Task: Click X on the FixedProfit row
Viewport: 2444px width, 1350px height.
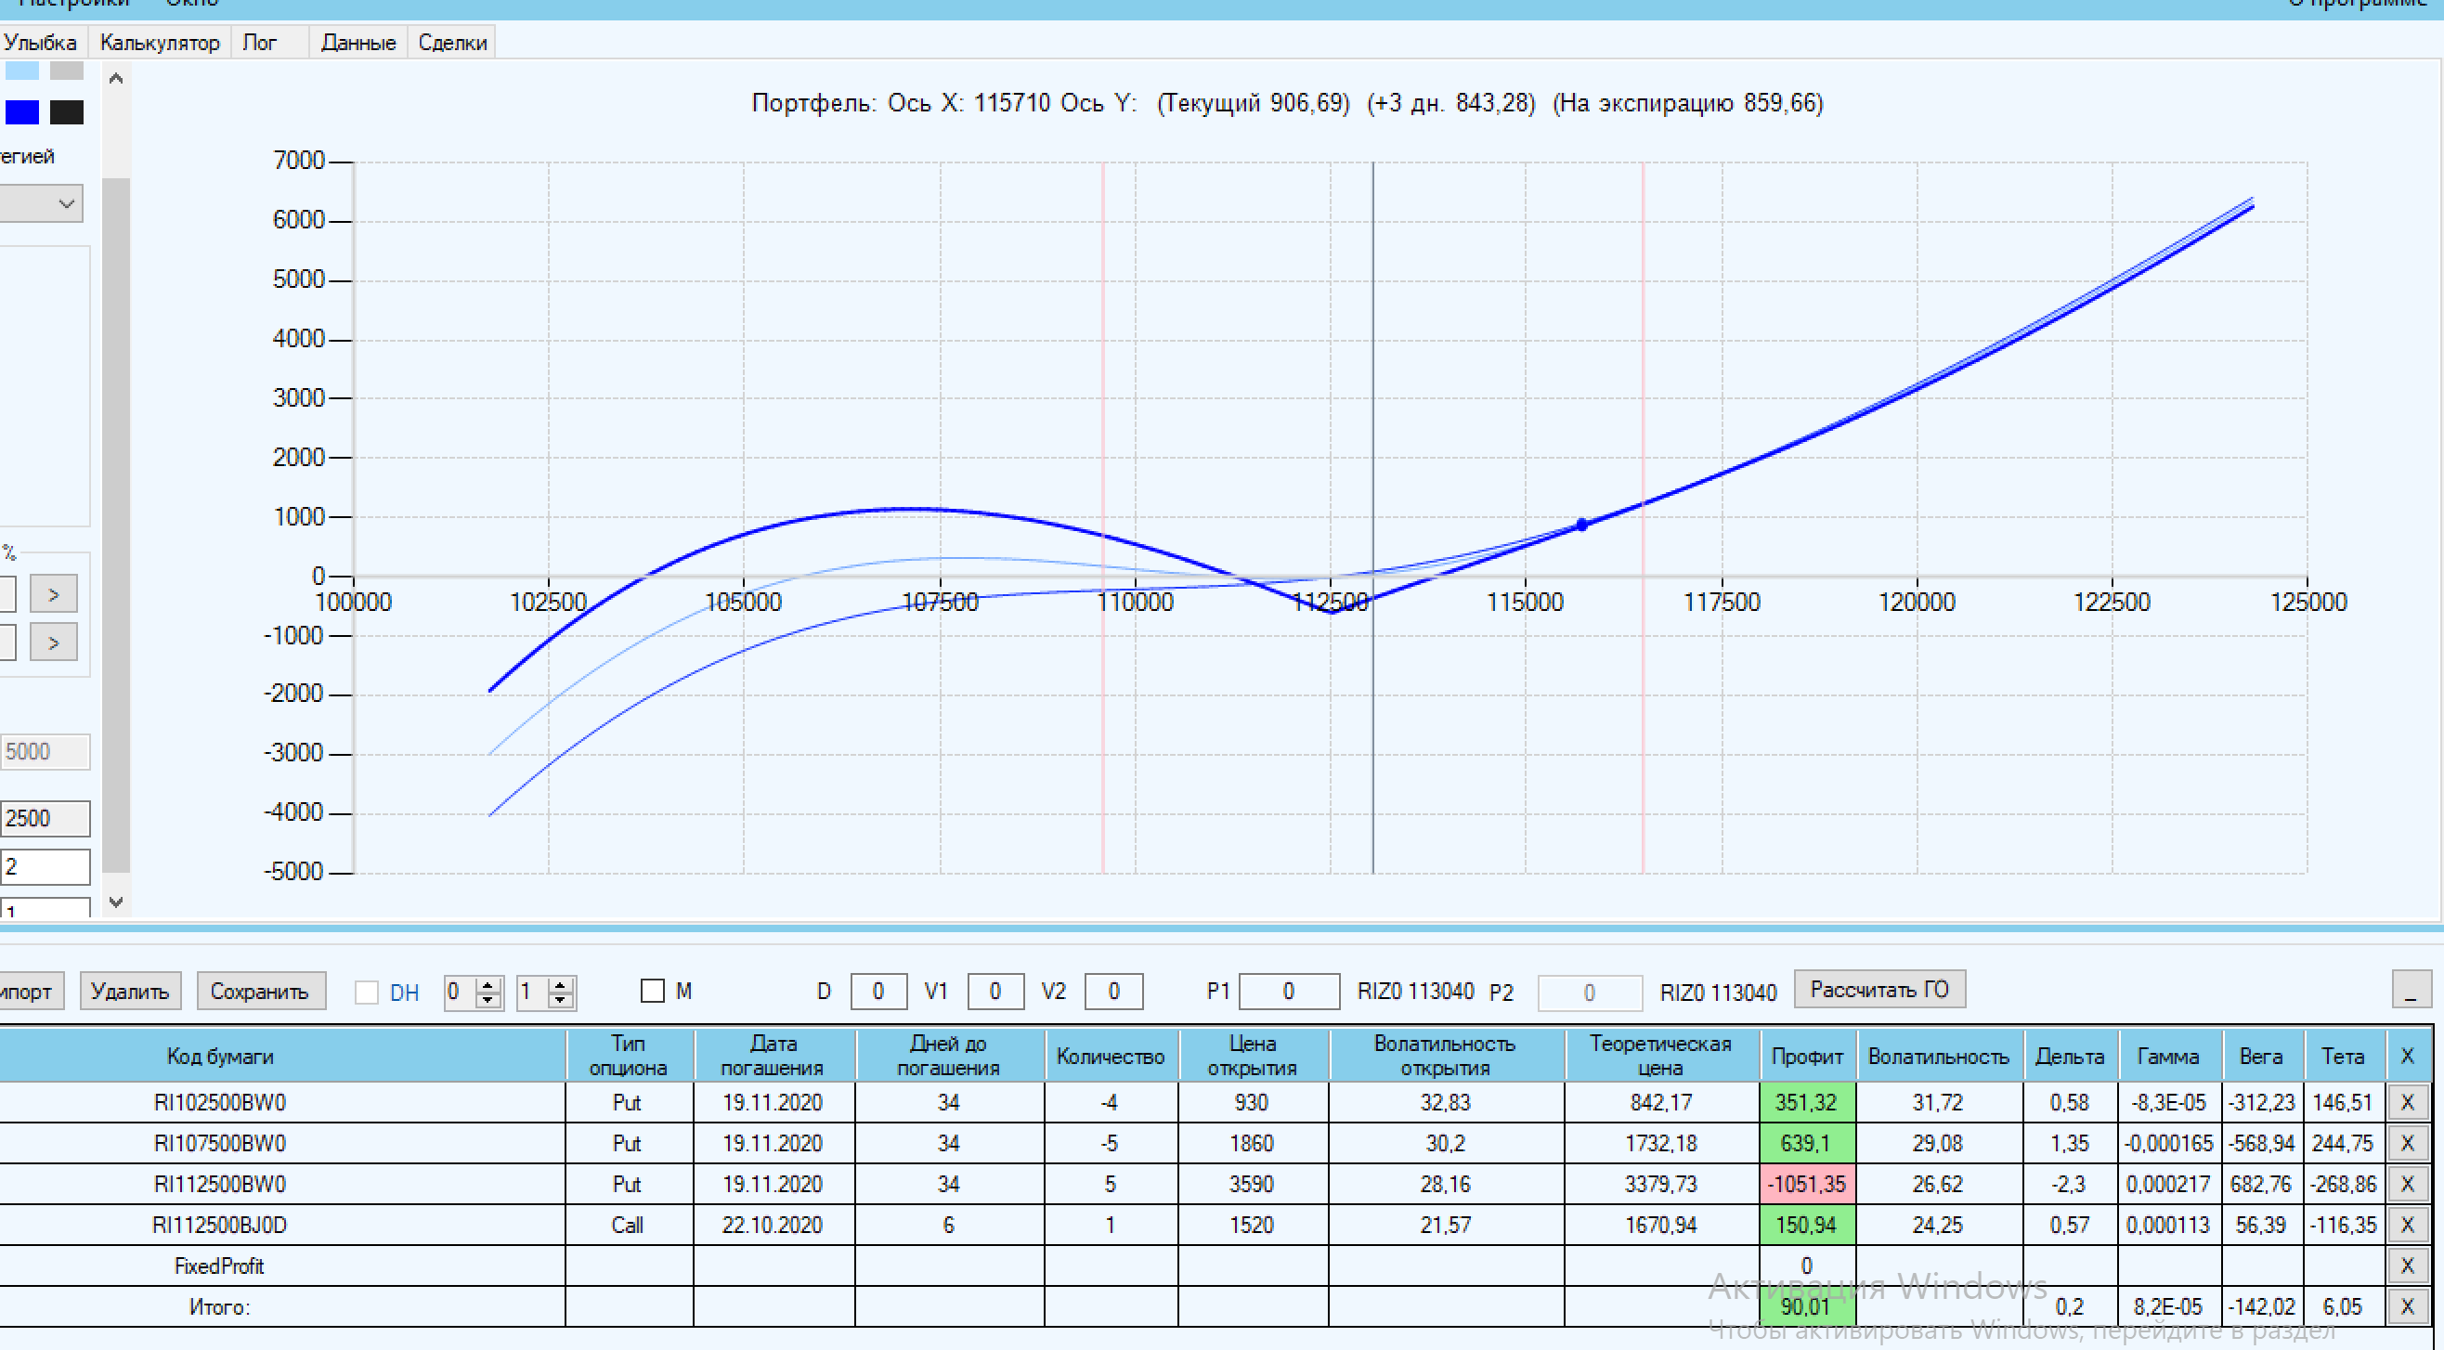Action: [2406, 1266]
